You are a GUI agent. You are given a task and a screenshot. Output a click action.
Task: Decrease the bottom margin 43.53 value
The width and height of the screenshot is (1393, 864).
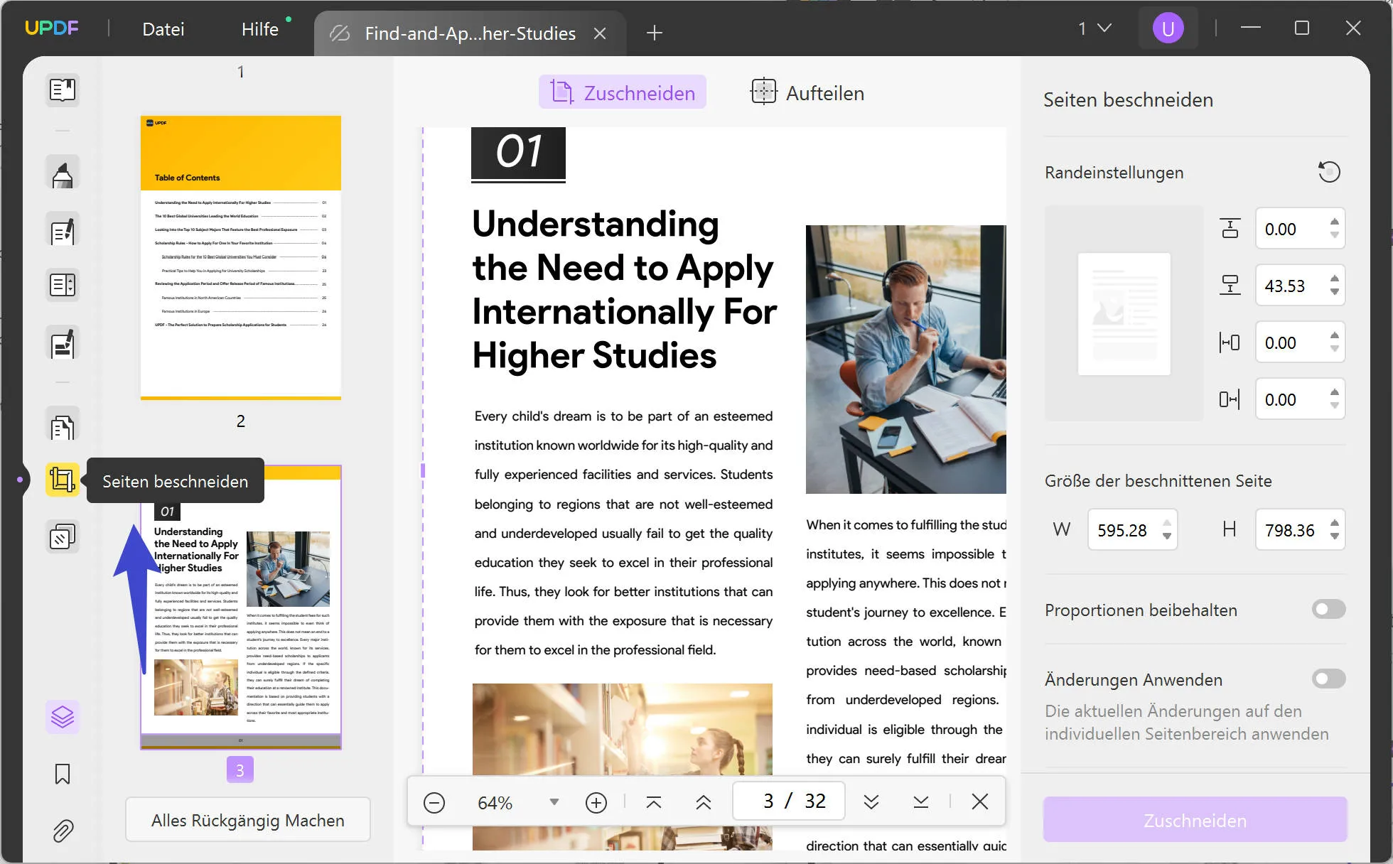pos(1335,292)
